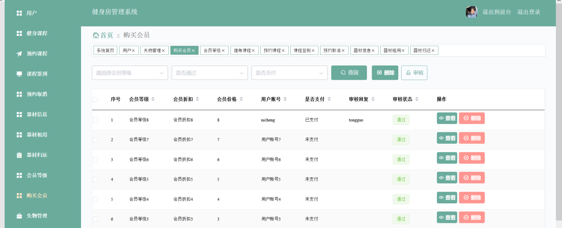
Task: Sort by 会员等级 column arrows
Action: [x=153, y=99]
